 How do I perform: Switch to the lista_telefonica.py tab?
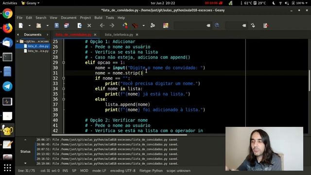click(119, 35)
